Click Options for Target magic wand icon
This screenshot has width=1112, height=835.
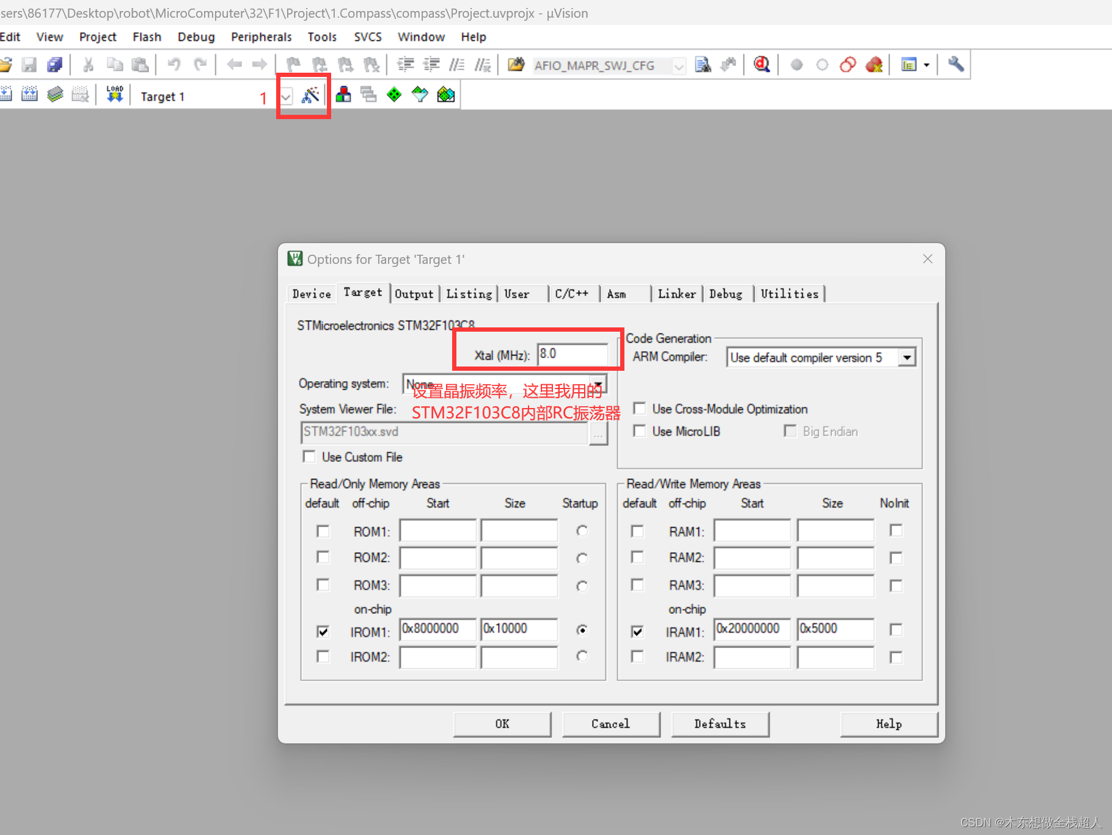(310, 95)
